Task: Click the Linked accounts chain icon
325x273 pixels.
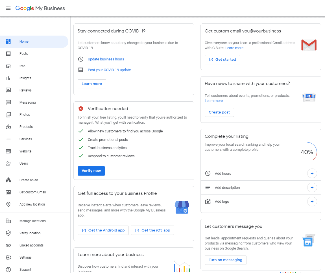Action: 8,245
